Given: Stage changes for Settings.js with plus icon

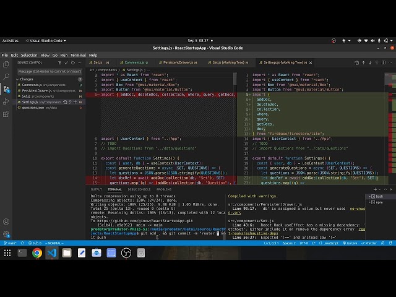Looking at the screenshot, I should 75,102.
